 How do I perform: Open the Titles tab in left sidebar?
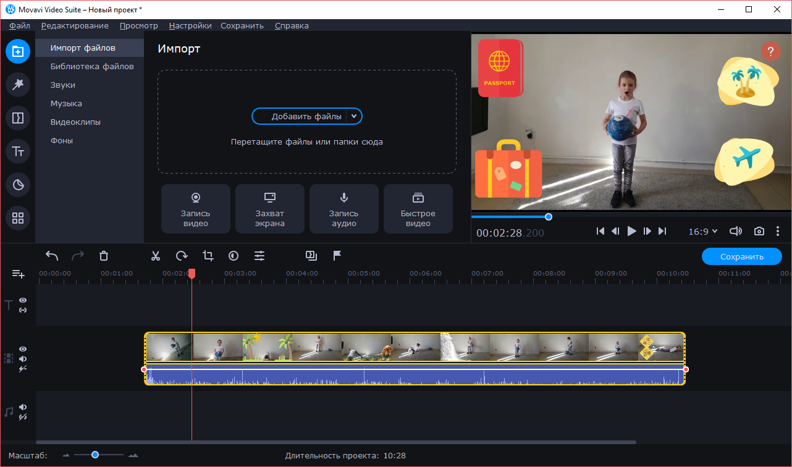pos(18,151)
